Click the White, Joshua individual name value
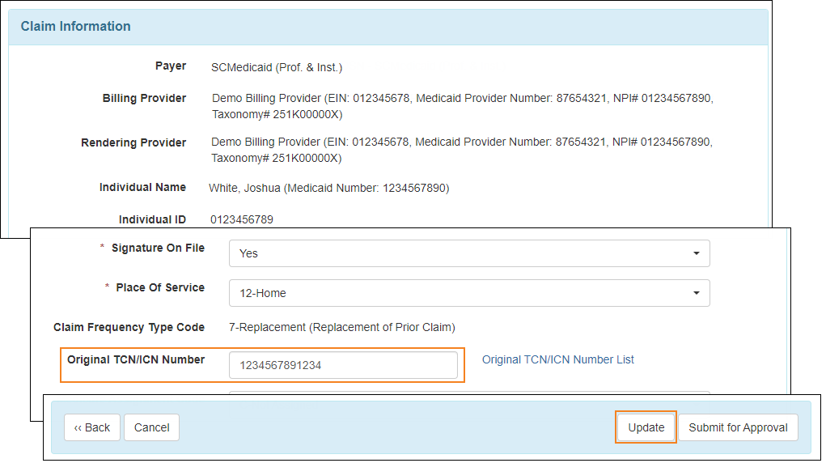The width and height of the screenshot is (826, 463). [328, 188]
